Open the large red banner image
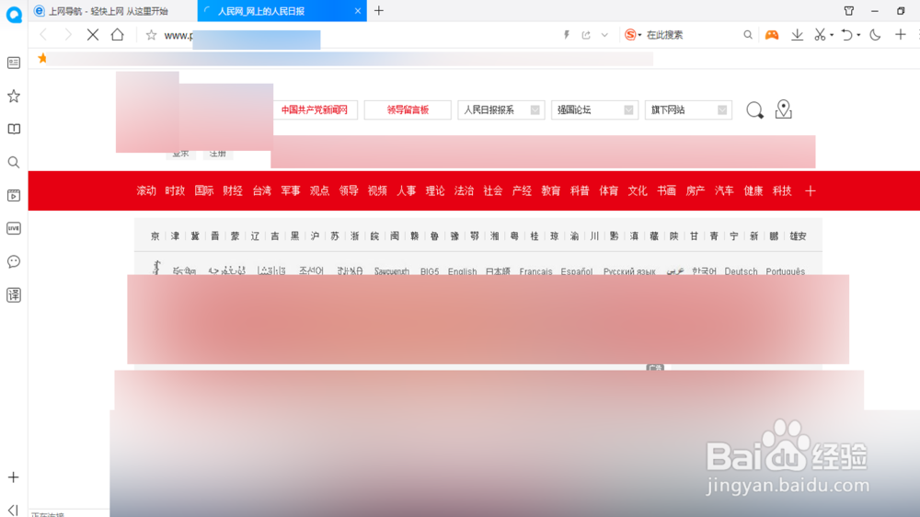Image resolution: width=920 pixels, height=517 pixels. click(x=489, y=319)
